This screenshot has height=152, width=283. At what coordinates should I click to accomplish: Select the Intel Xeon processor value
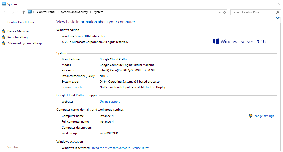pos(128,70)
